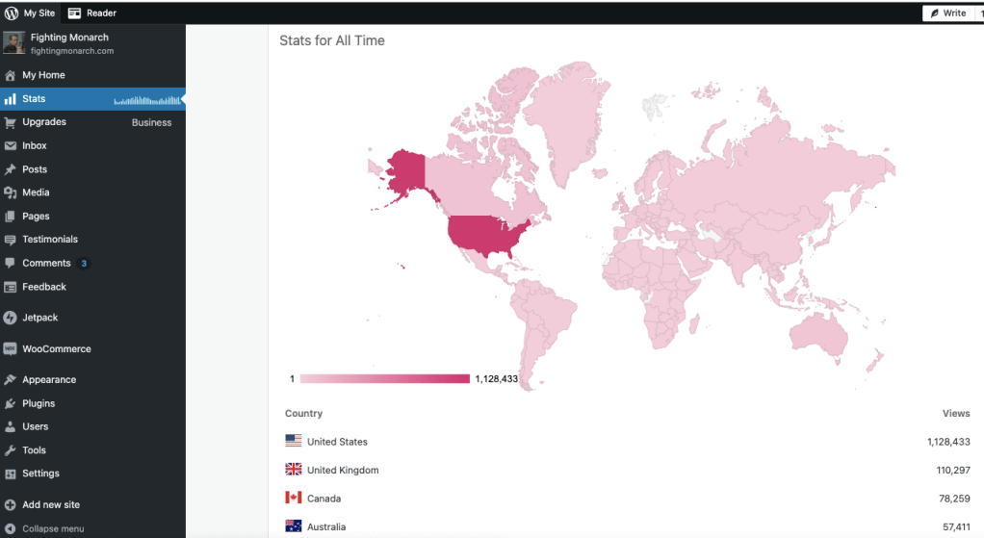Open the WooCommerce icon
This screenshot has height=538, width=984.
(11, 349)
